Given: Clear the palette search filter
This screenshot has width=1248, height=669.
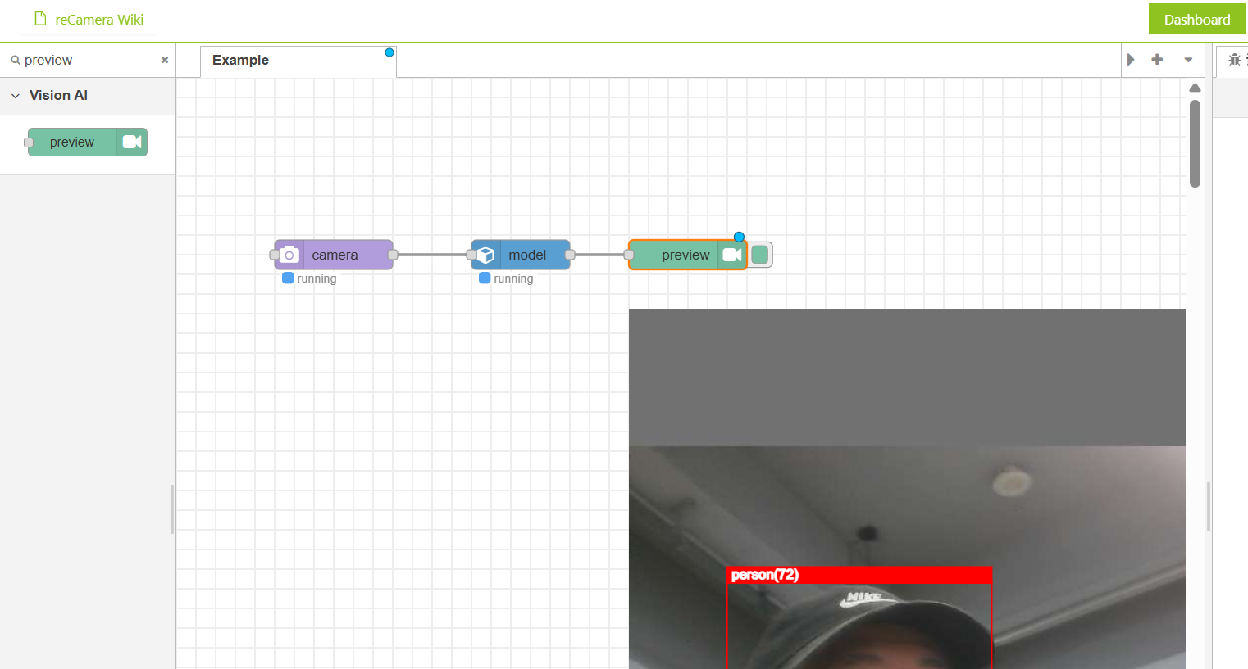Looking at the screenshot, I should click(165, 60).
